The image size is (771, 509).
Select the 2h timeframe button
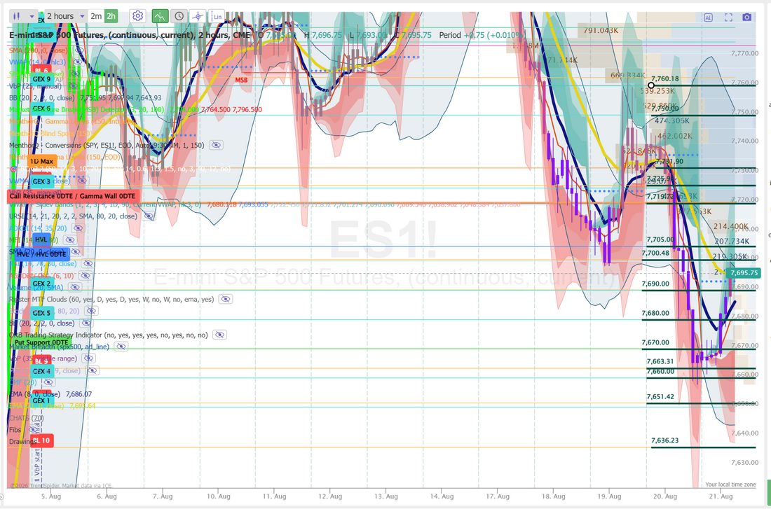pyautogui.click(x=111, y=16)
